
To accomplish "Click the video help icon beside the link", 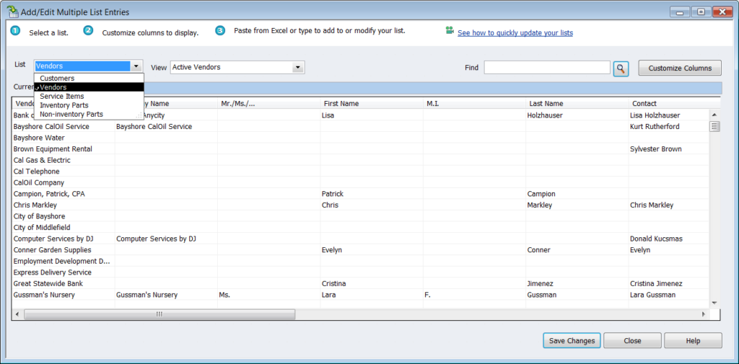I will point(450,31).
